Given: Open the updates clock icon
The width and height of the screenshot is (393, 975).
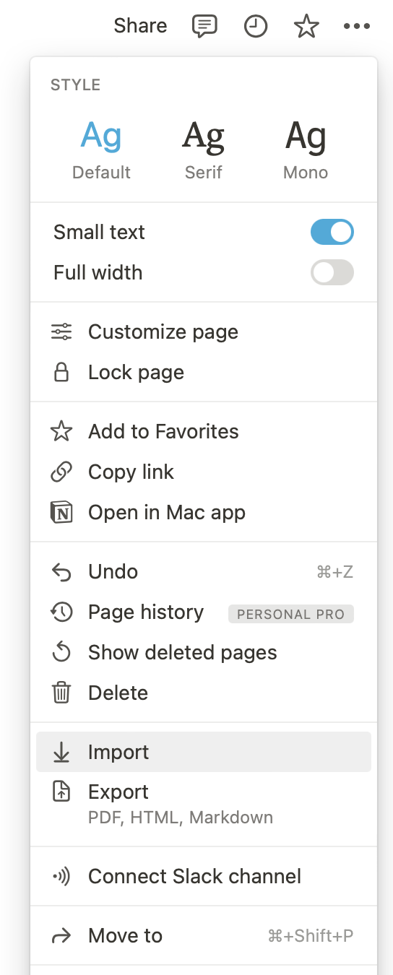Looking at the screenshot, I should pyautogui.click(x=256, y=27).
